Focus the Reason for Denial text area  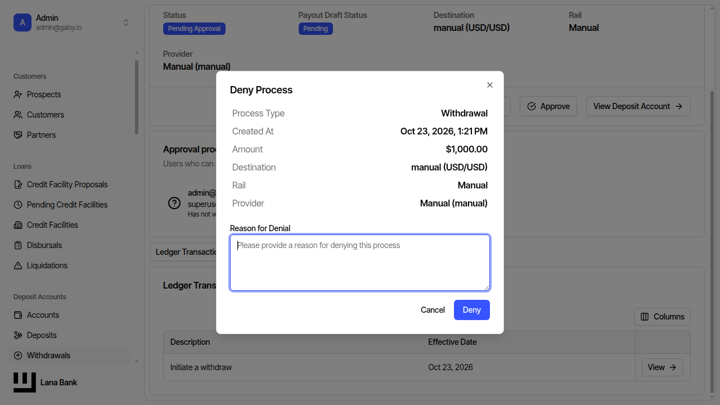click(360, 263)
